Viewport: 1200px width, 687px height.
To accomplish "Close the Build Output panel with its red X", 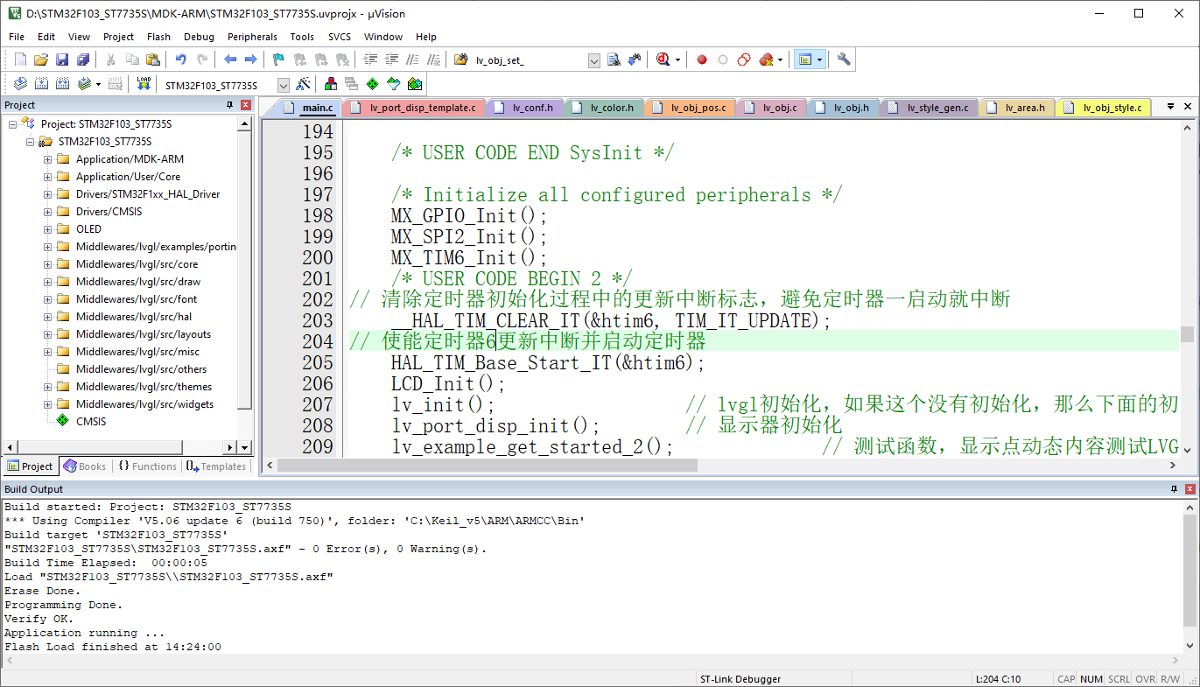I will 1190,488.
